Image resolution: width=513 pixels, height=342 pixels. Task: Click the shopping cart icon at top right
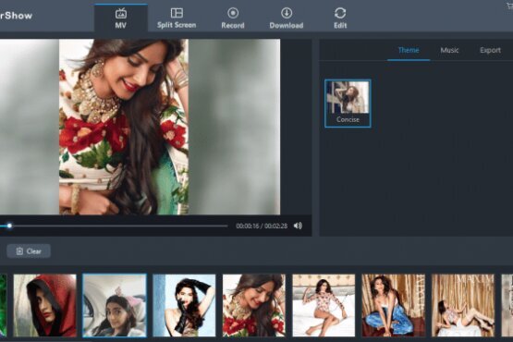[510, 6]
